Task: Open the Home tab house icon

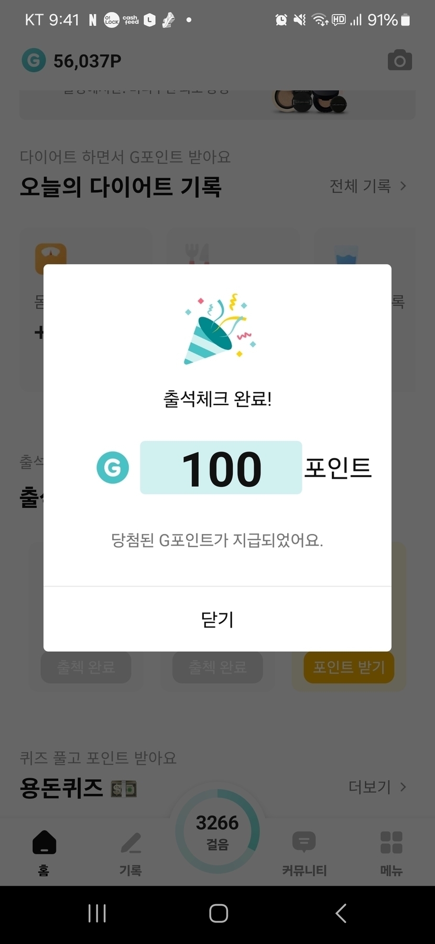Action: 44,842
